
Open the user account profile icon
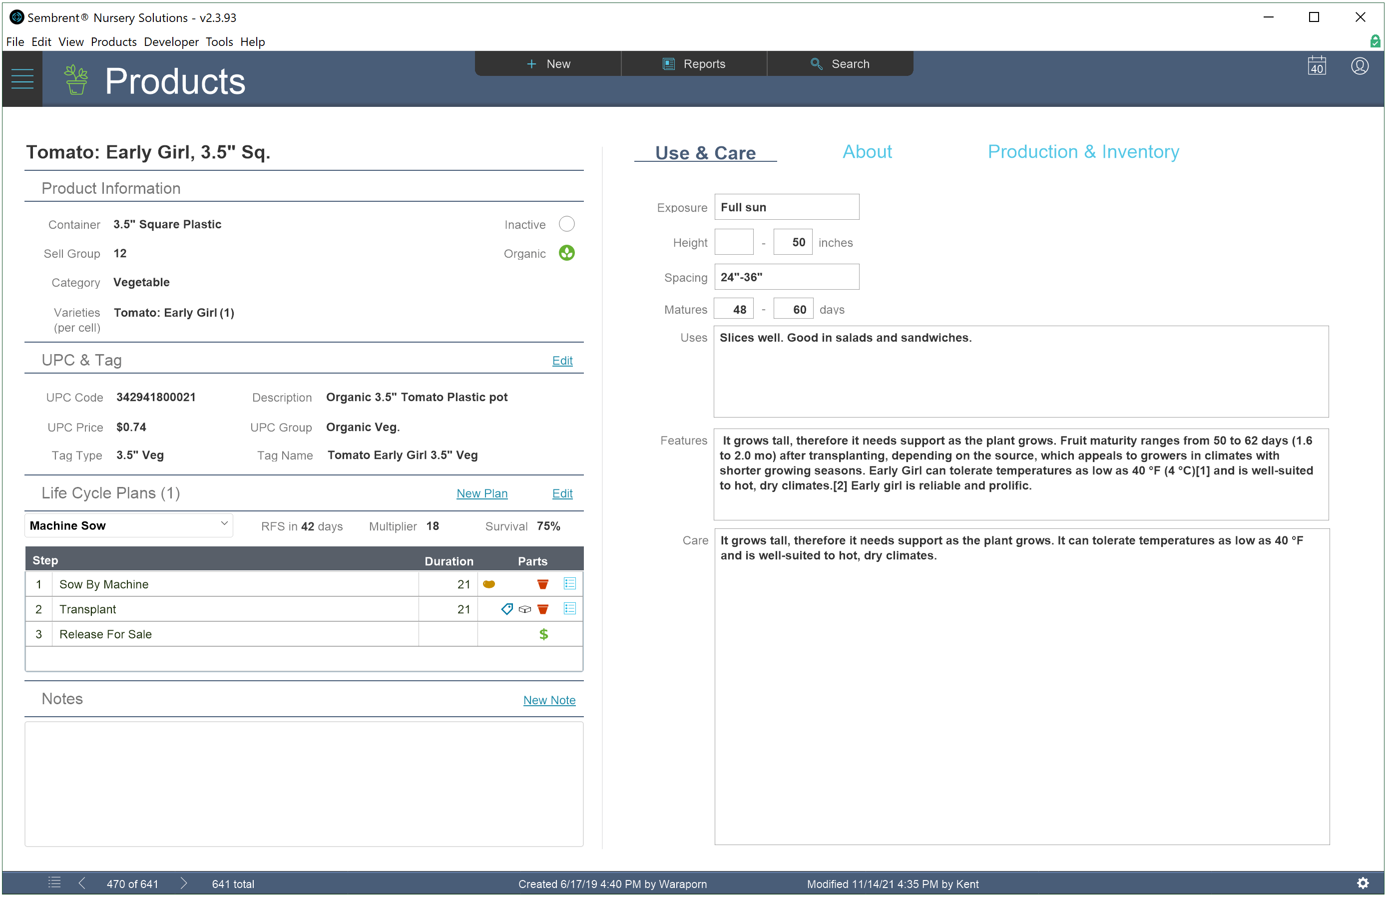pyautogui.click(x=1360, y=66)
